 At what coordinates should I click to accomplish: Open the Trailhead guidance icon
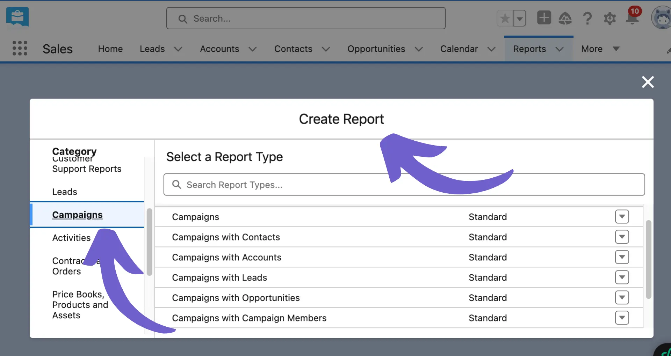point(565,18)
